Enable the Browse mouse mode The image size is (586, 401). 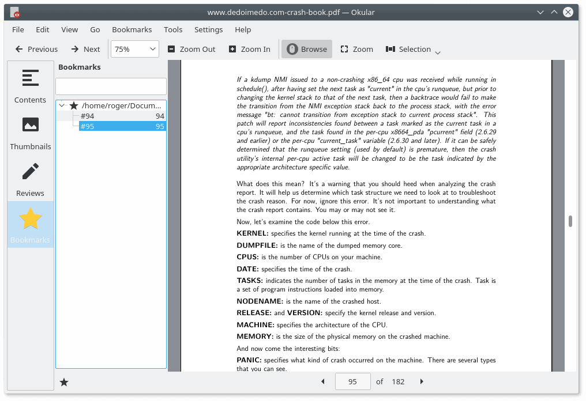click(x=307, y=49)
